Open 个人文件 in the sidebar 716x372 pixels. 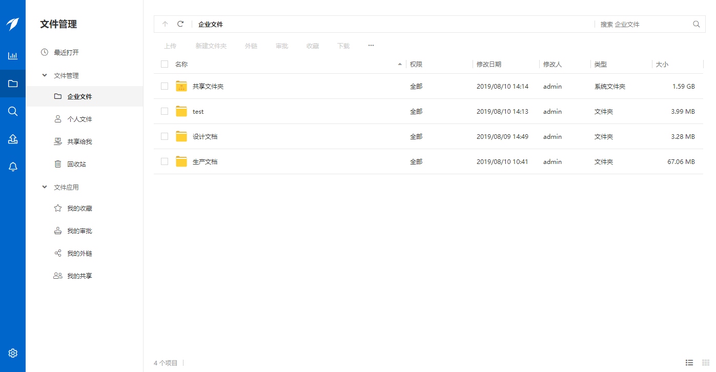(x=79, y=119)
